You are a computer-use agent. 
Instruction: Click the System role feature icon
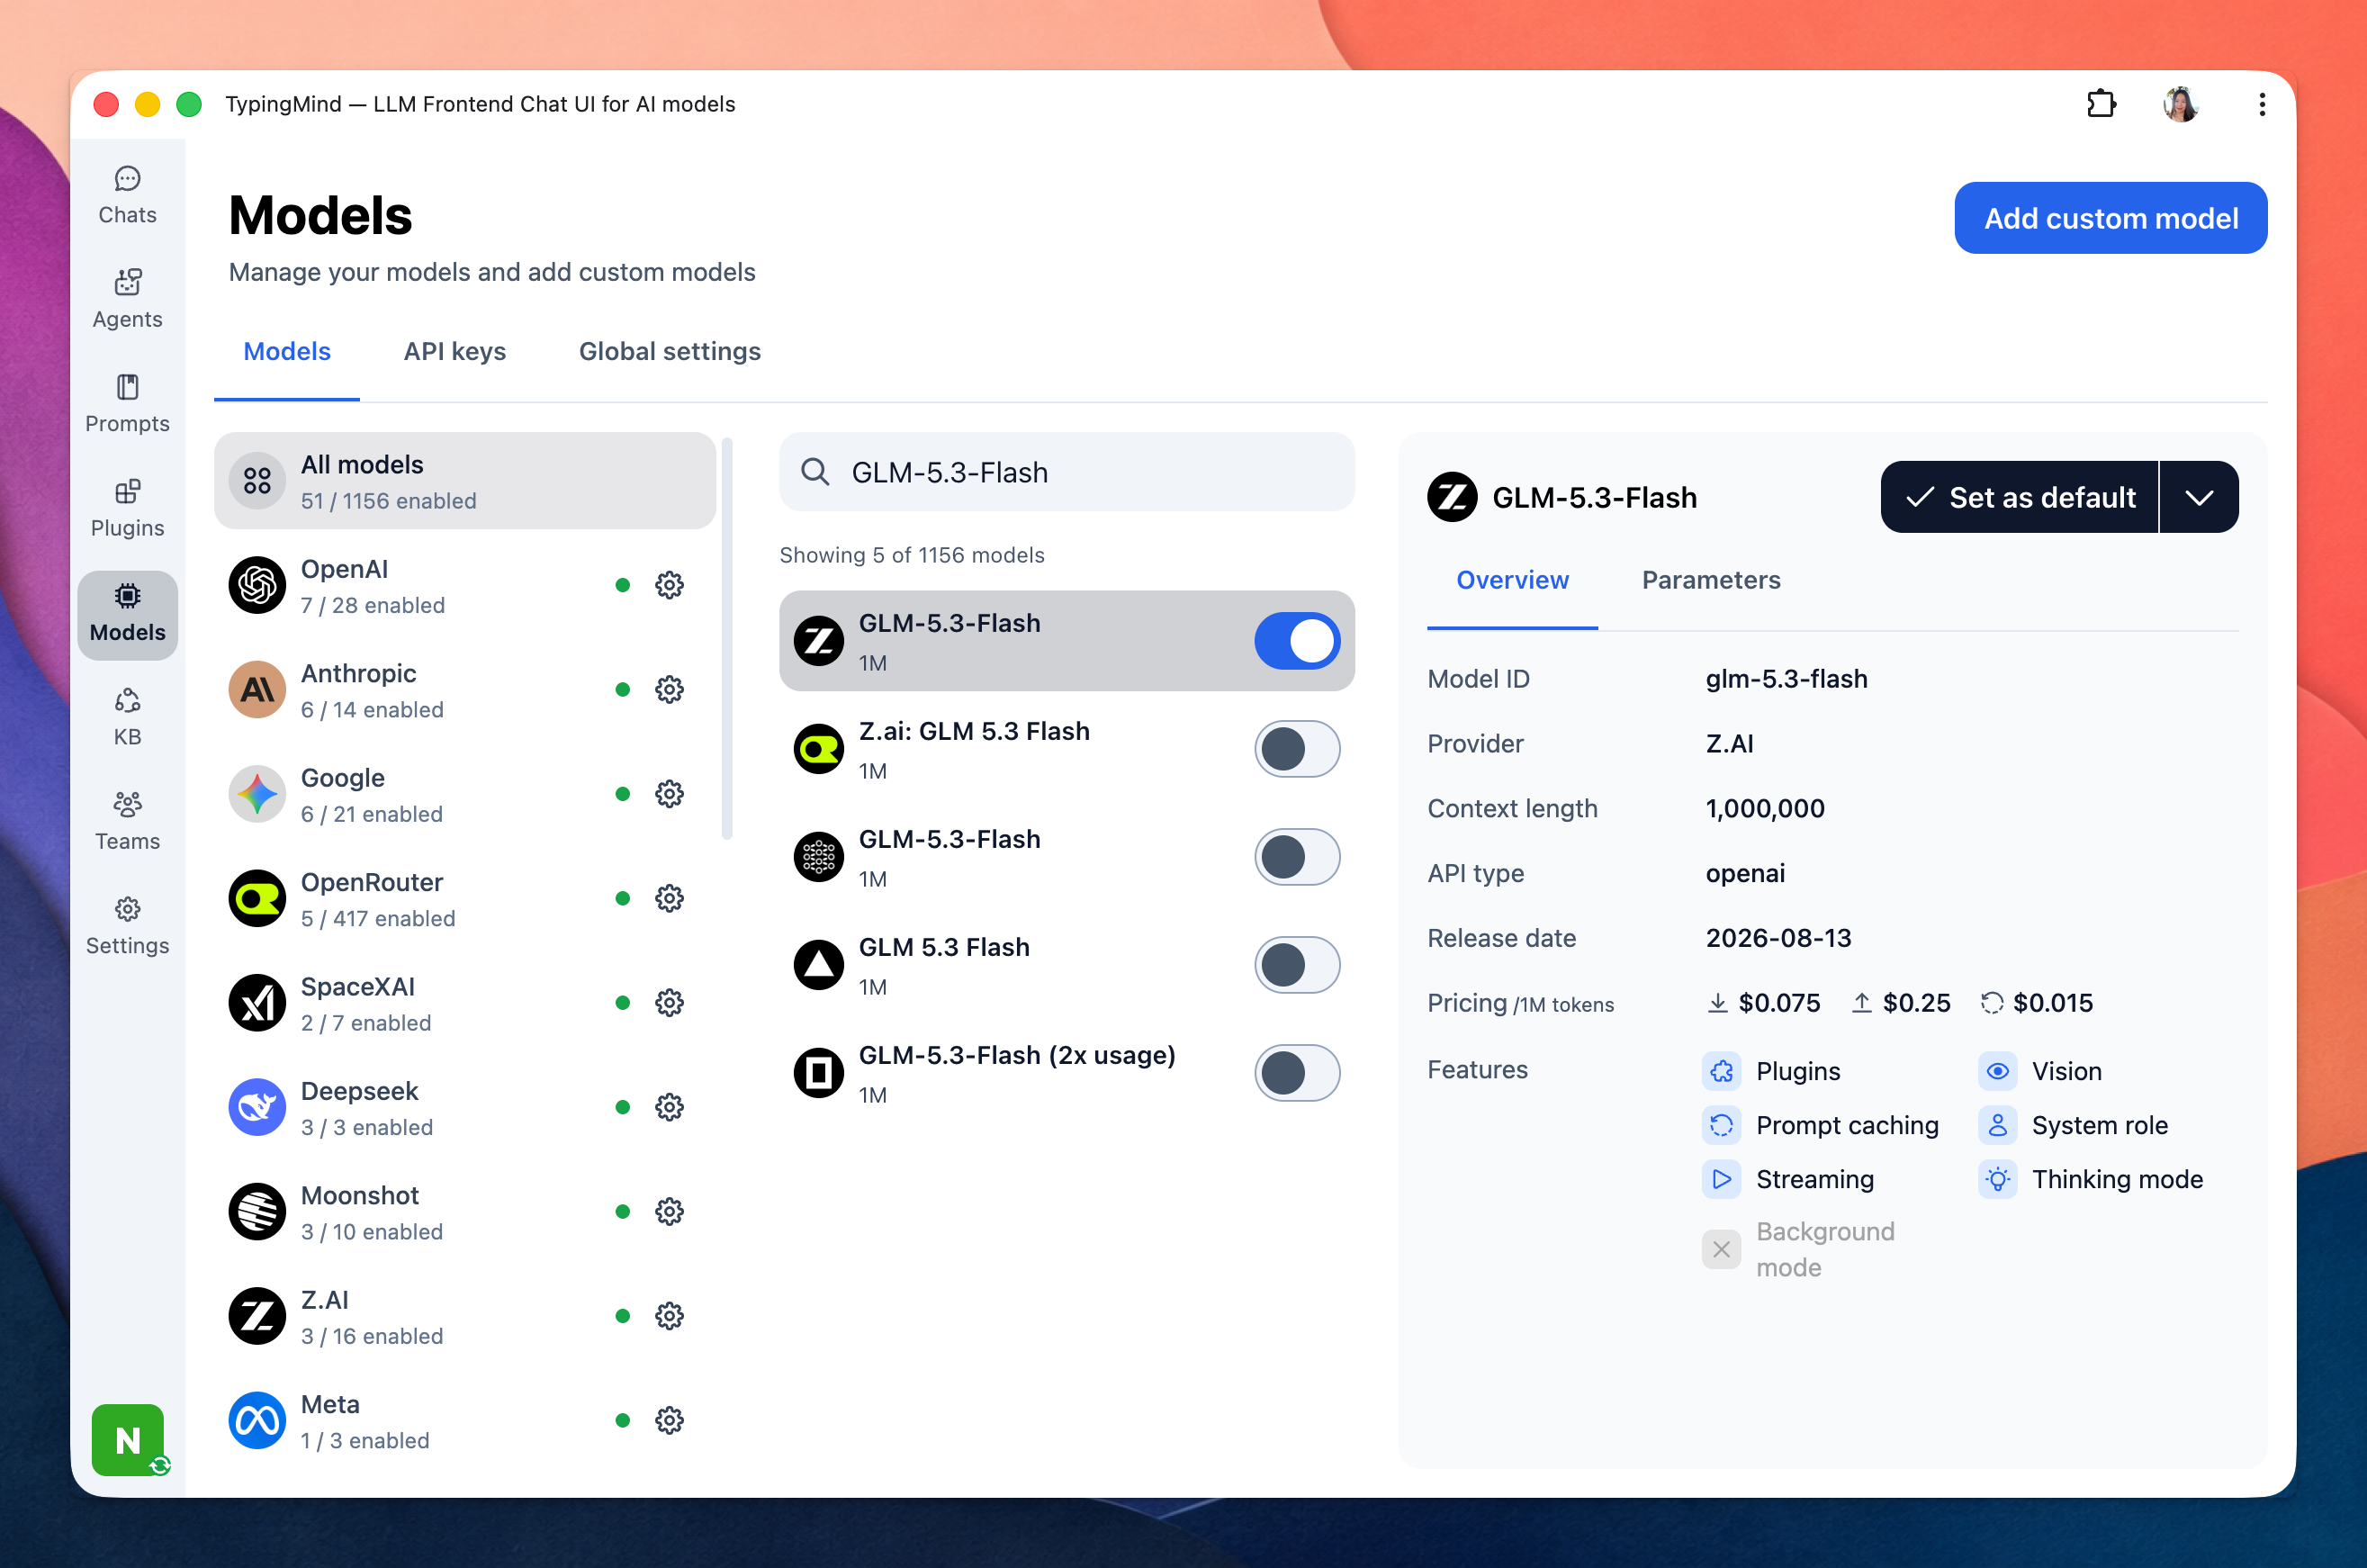(1997, 1125)
